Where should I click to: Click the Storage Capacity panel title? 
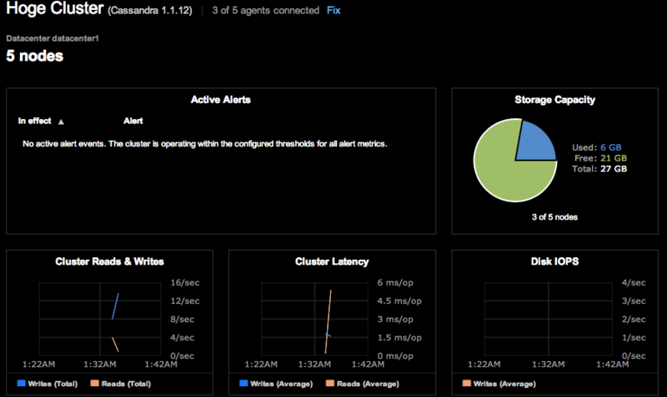(x=554, y=100)
